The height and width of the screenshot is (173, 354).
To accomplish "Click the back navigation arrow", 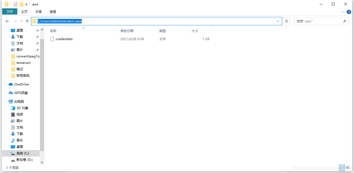I will 8,21.
